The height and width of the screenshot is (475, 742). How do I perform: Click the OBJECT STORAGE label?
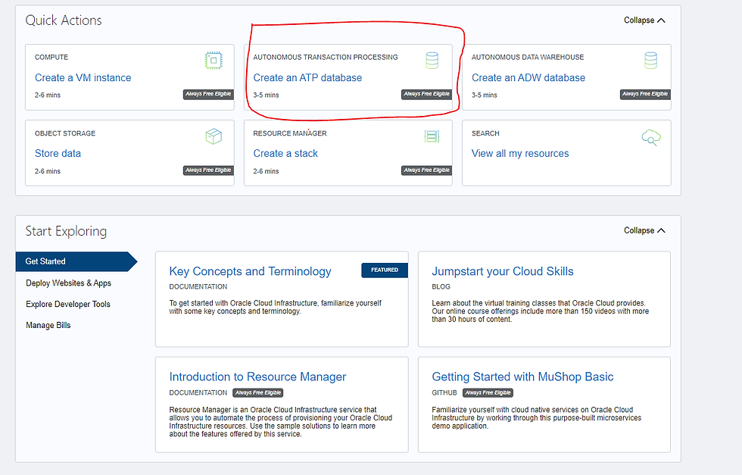[x=65, y=133]
